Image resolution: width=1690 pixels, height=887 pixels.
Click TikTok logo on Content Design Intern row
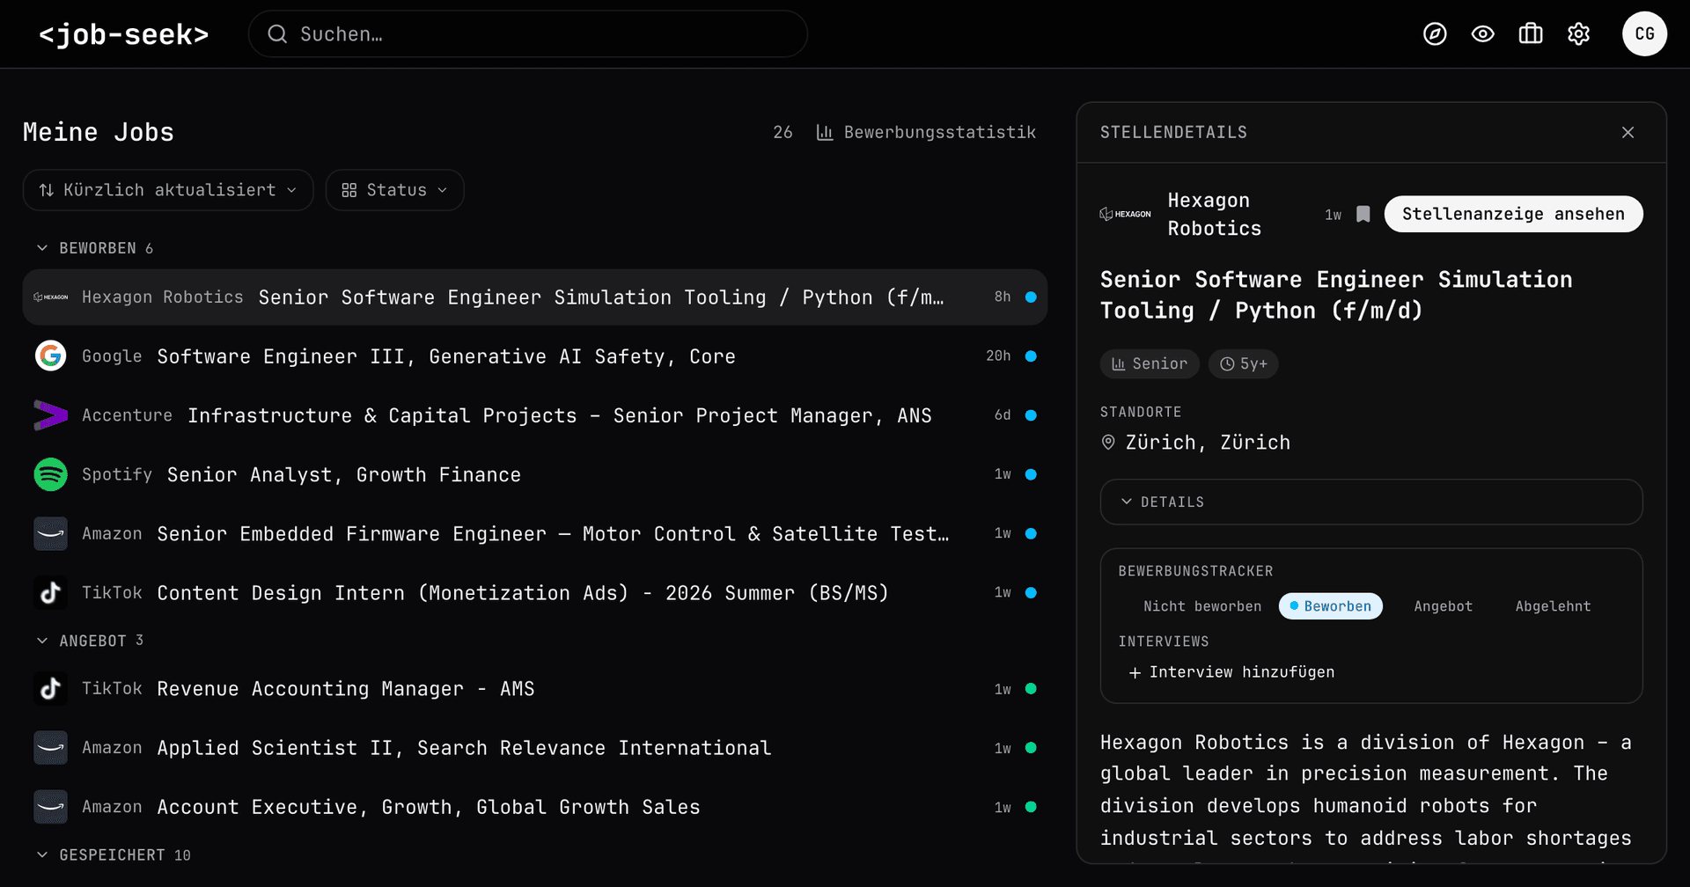click(51, 592)
